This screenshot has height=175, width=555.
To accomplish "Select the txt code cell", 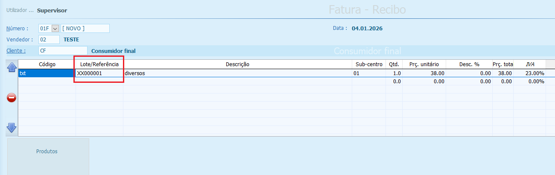I will [46, 73].
